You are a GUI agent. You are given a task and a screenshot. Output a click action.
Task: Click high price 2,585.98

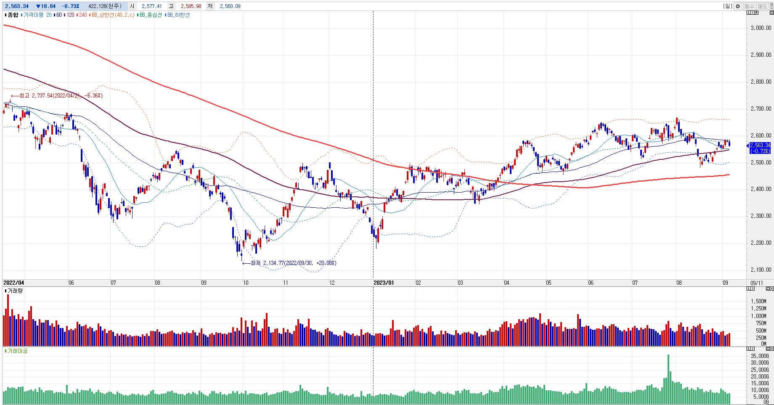coord(191,6)
